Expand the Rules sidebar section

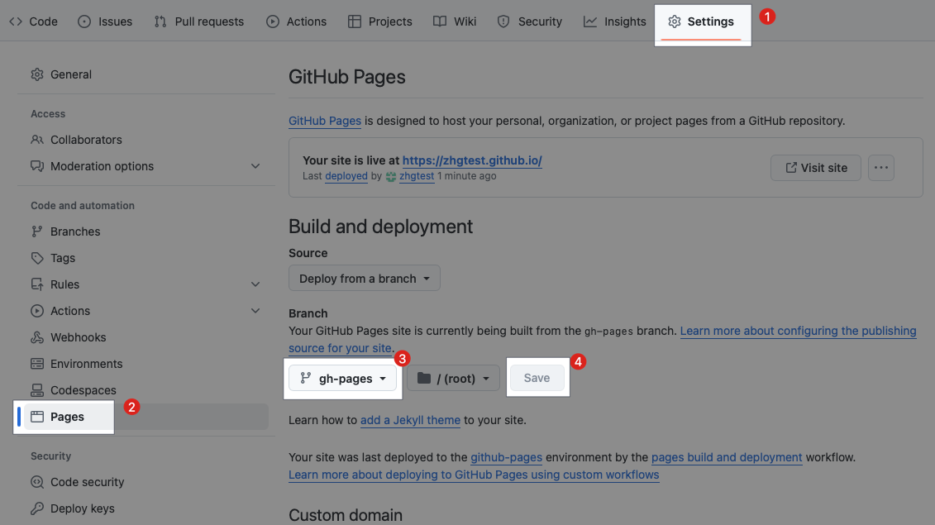pos(255,284)
